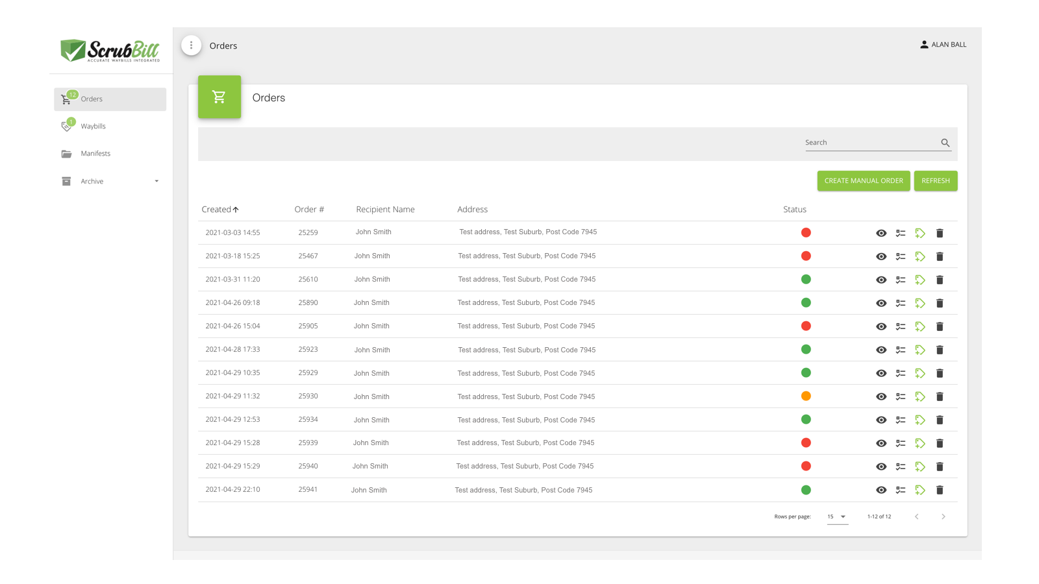This screenshot has height=584, width=1039.
Task: Click the green shopping cart header icon
Action: pos(219,97)
